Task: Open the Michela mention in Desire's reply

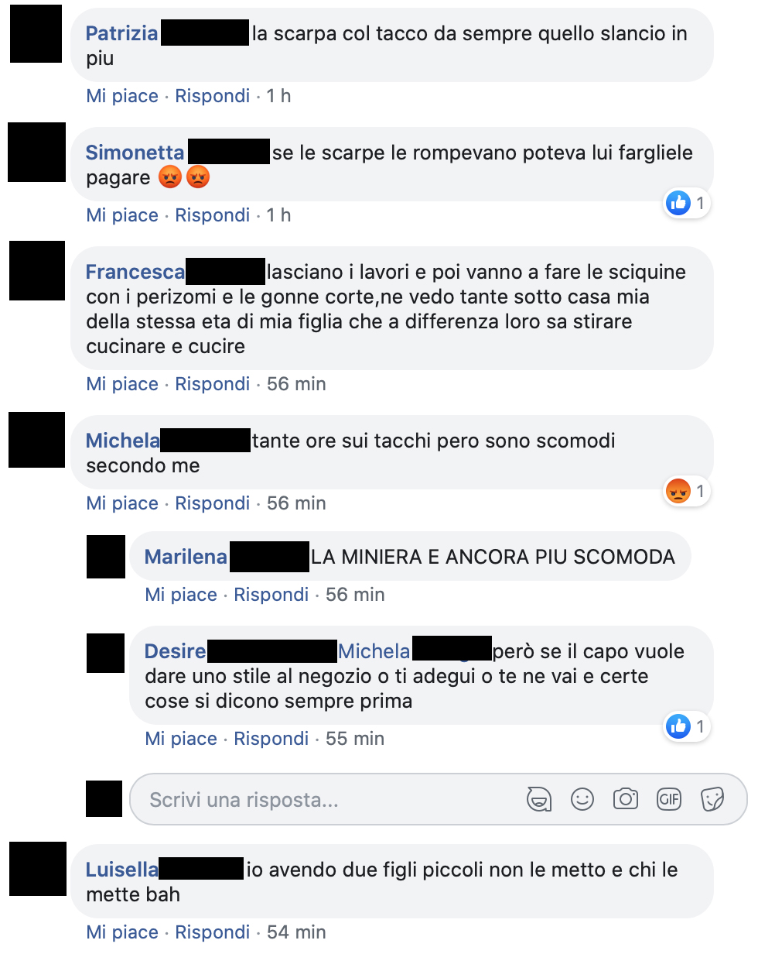Action: [x=374, y=651]
